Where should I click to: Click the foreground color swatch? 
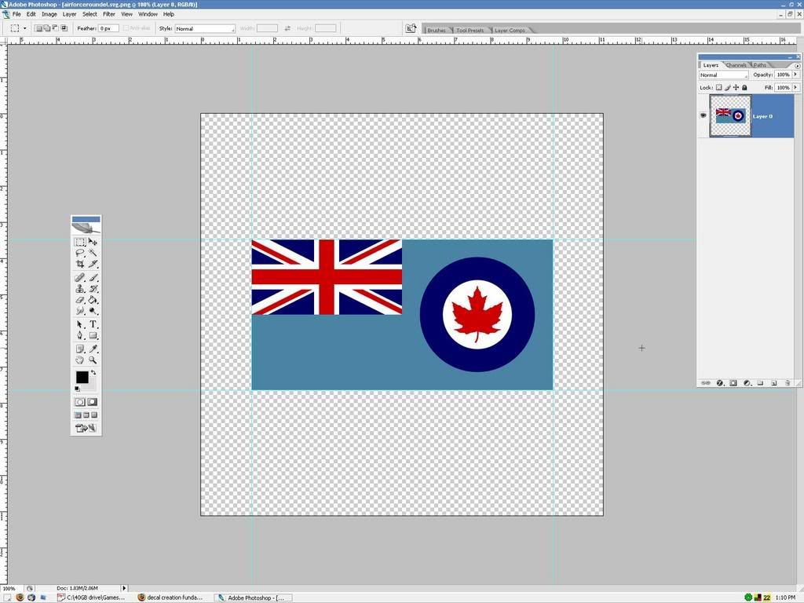click(x=82, y=378)
